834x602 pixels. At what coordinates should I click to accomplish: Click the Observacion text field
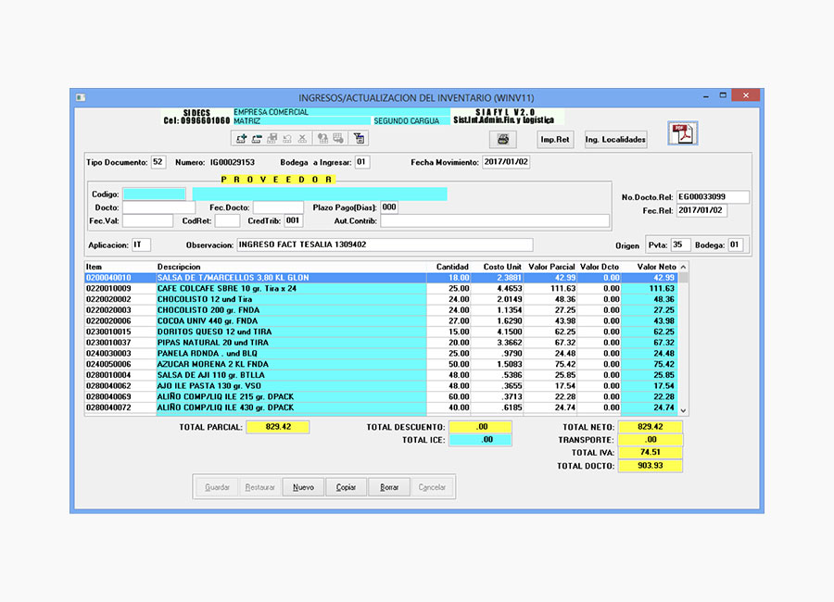click(x=384, y=245)
